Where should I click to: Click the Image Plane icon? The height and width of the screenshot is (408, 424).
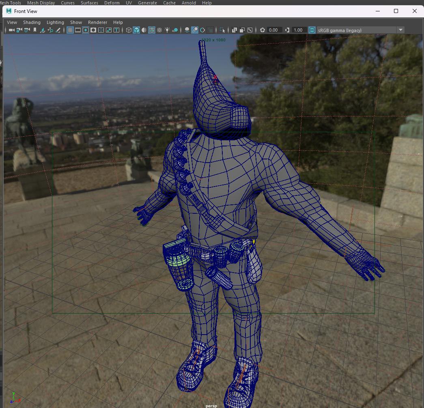43,30
